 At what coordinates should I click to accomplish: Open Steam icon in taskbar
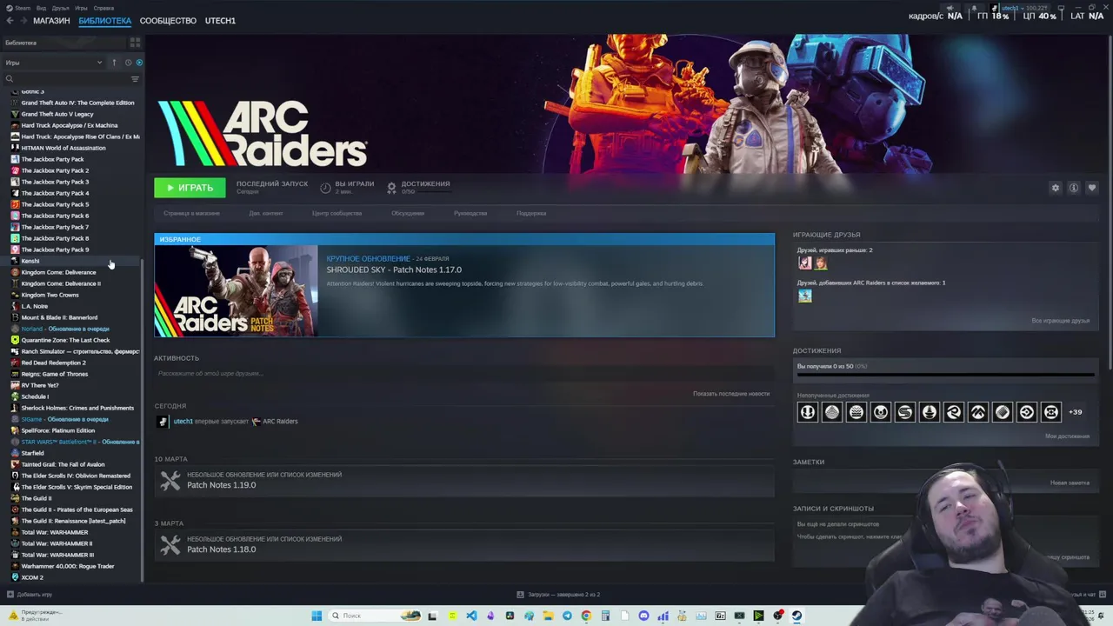[x=796, y=616]
